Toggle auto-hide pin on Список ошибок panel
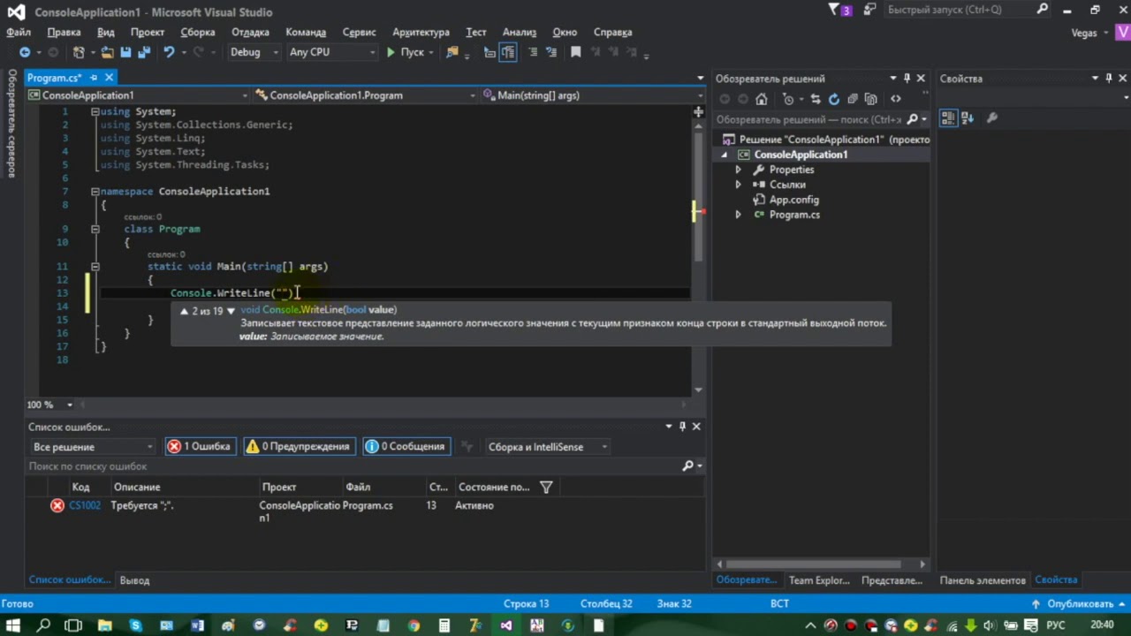 [682, 427]
